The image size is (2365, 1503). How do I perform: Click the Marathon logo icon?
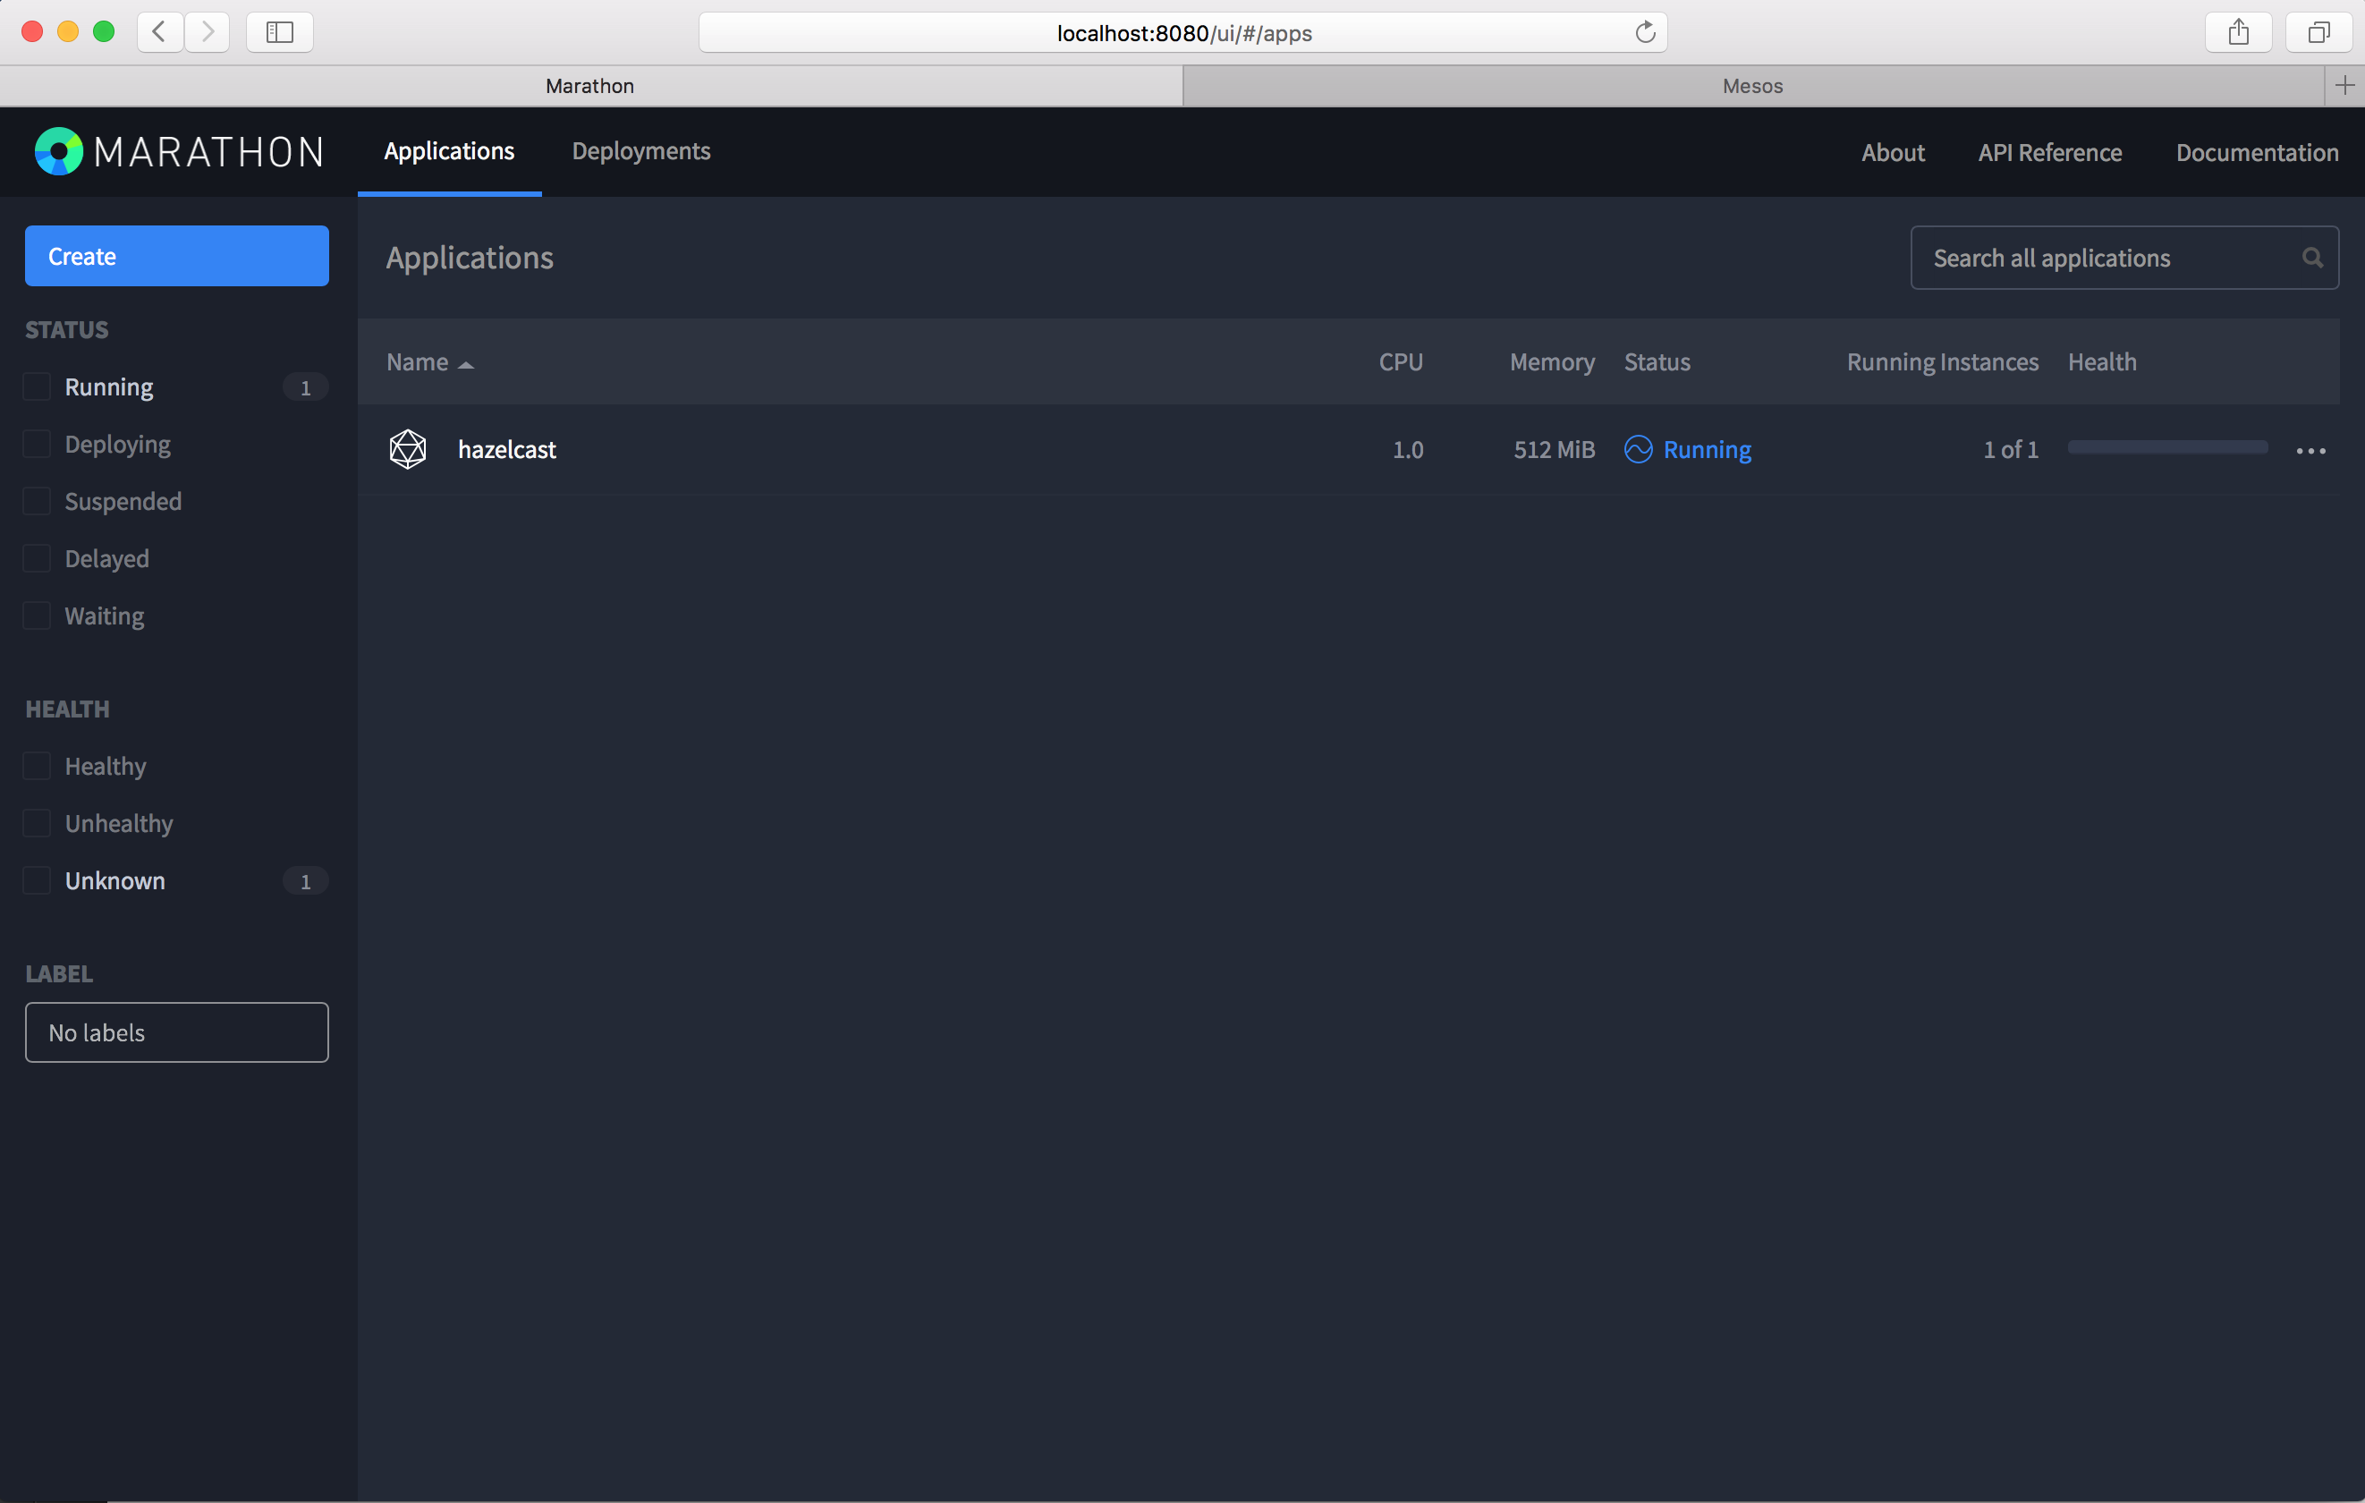coord(59,151)
